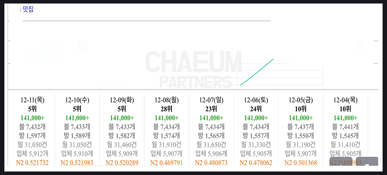Image resolution: width=387 pixels, height=175 pixels.
Task: Click the CHAEUM PARTNERS watermark logo
Action: tap(193, 68)
